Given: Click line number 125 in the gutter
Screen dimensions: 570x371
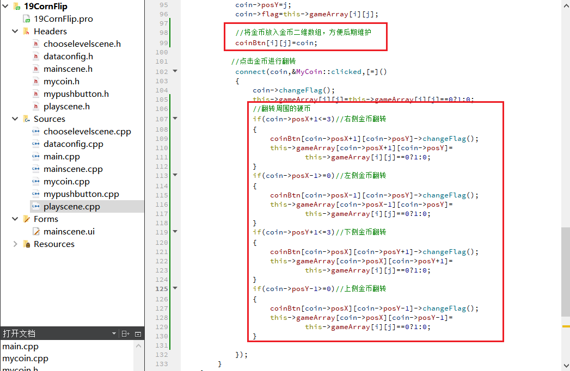Looking at the screenshot, I should [162, 289].
